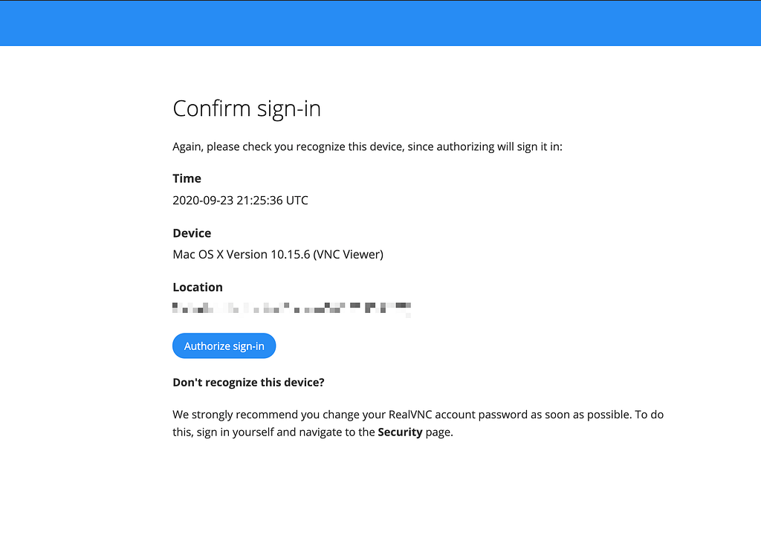
Task: Select the Device label
Action: pyautogui.click(x=192, y=233)
